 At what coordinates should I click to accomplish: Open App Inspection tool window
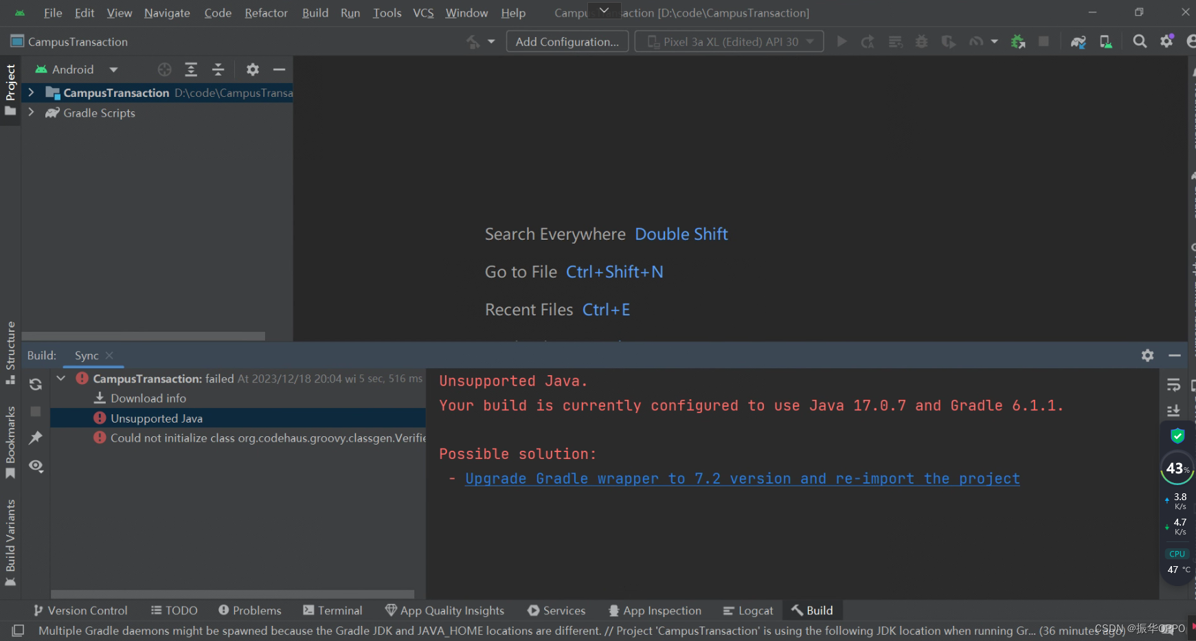[655, 610]
